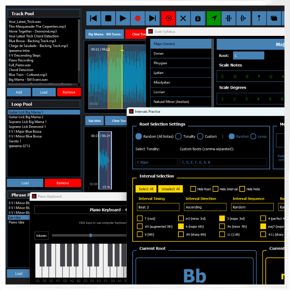Open the Interval Direction dropdown
290x290 pixels.
(x=205, y=207)
